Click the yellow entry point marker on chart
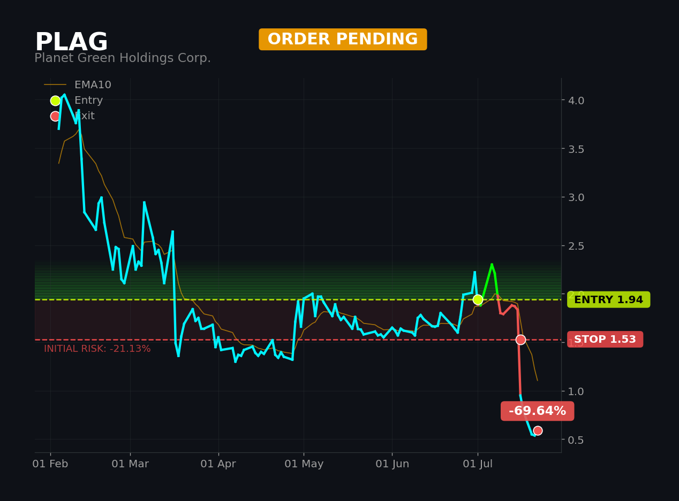 [x=478, y=299]
